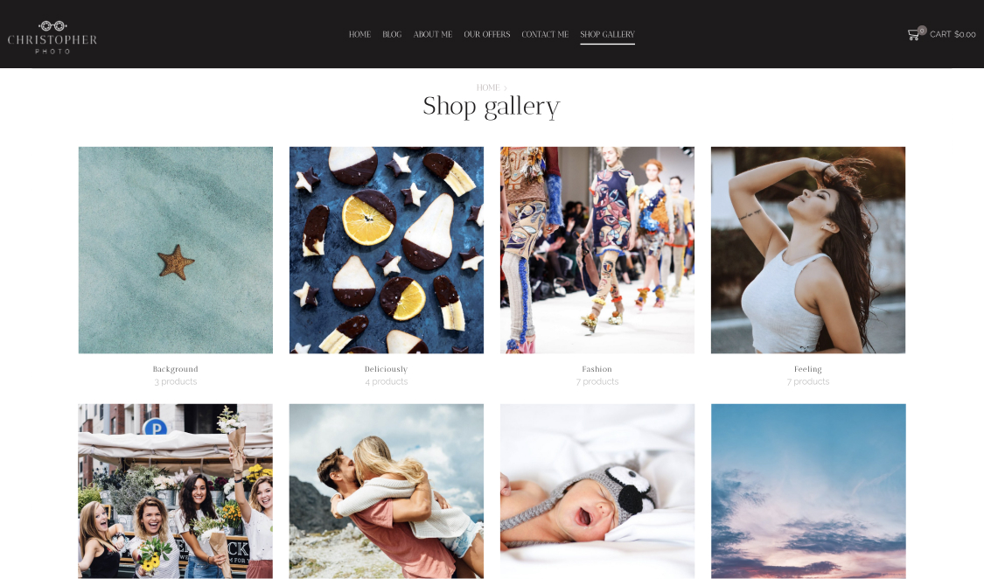Click the Christopher Photo logo
The width and height of the screenshot is (984, 579).
[52, 37]
